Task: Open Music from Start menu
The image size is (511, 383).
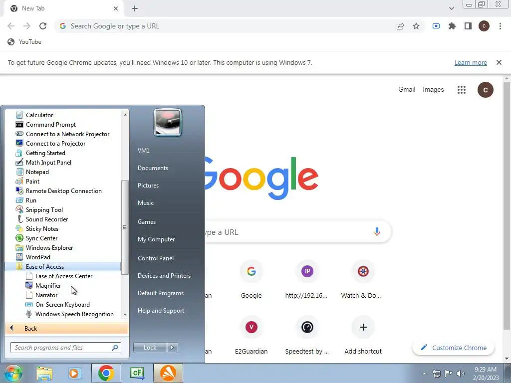Action: pyautogui.click(x=145, y=202)
